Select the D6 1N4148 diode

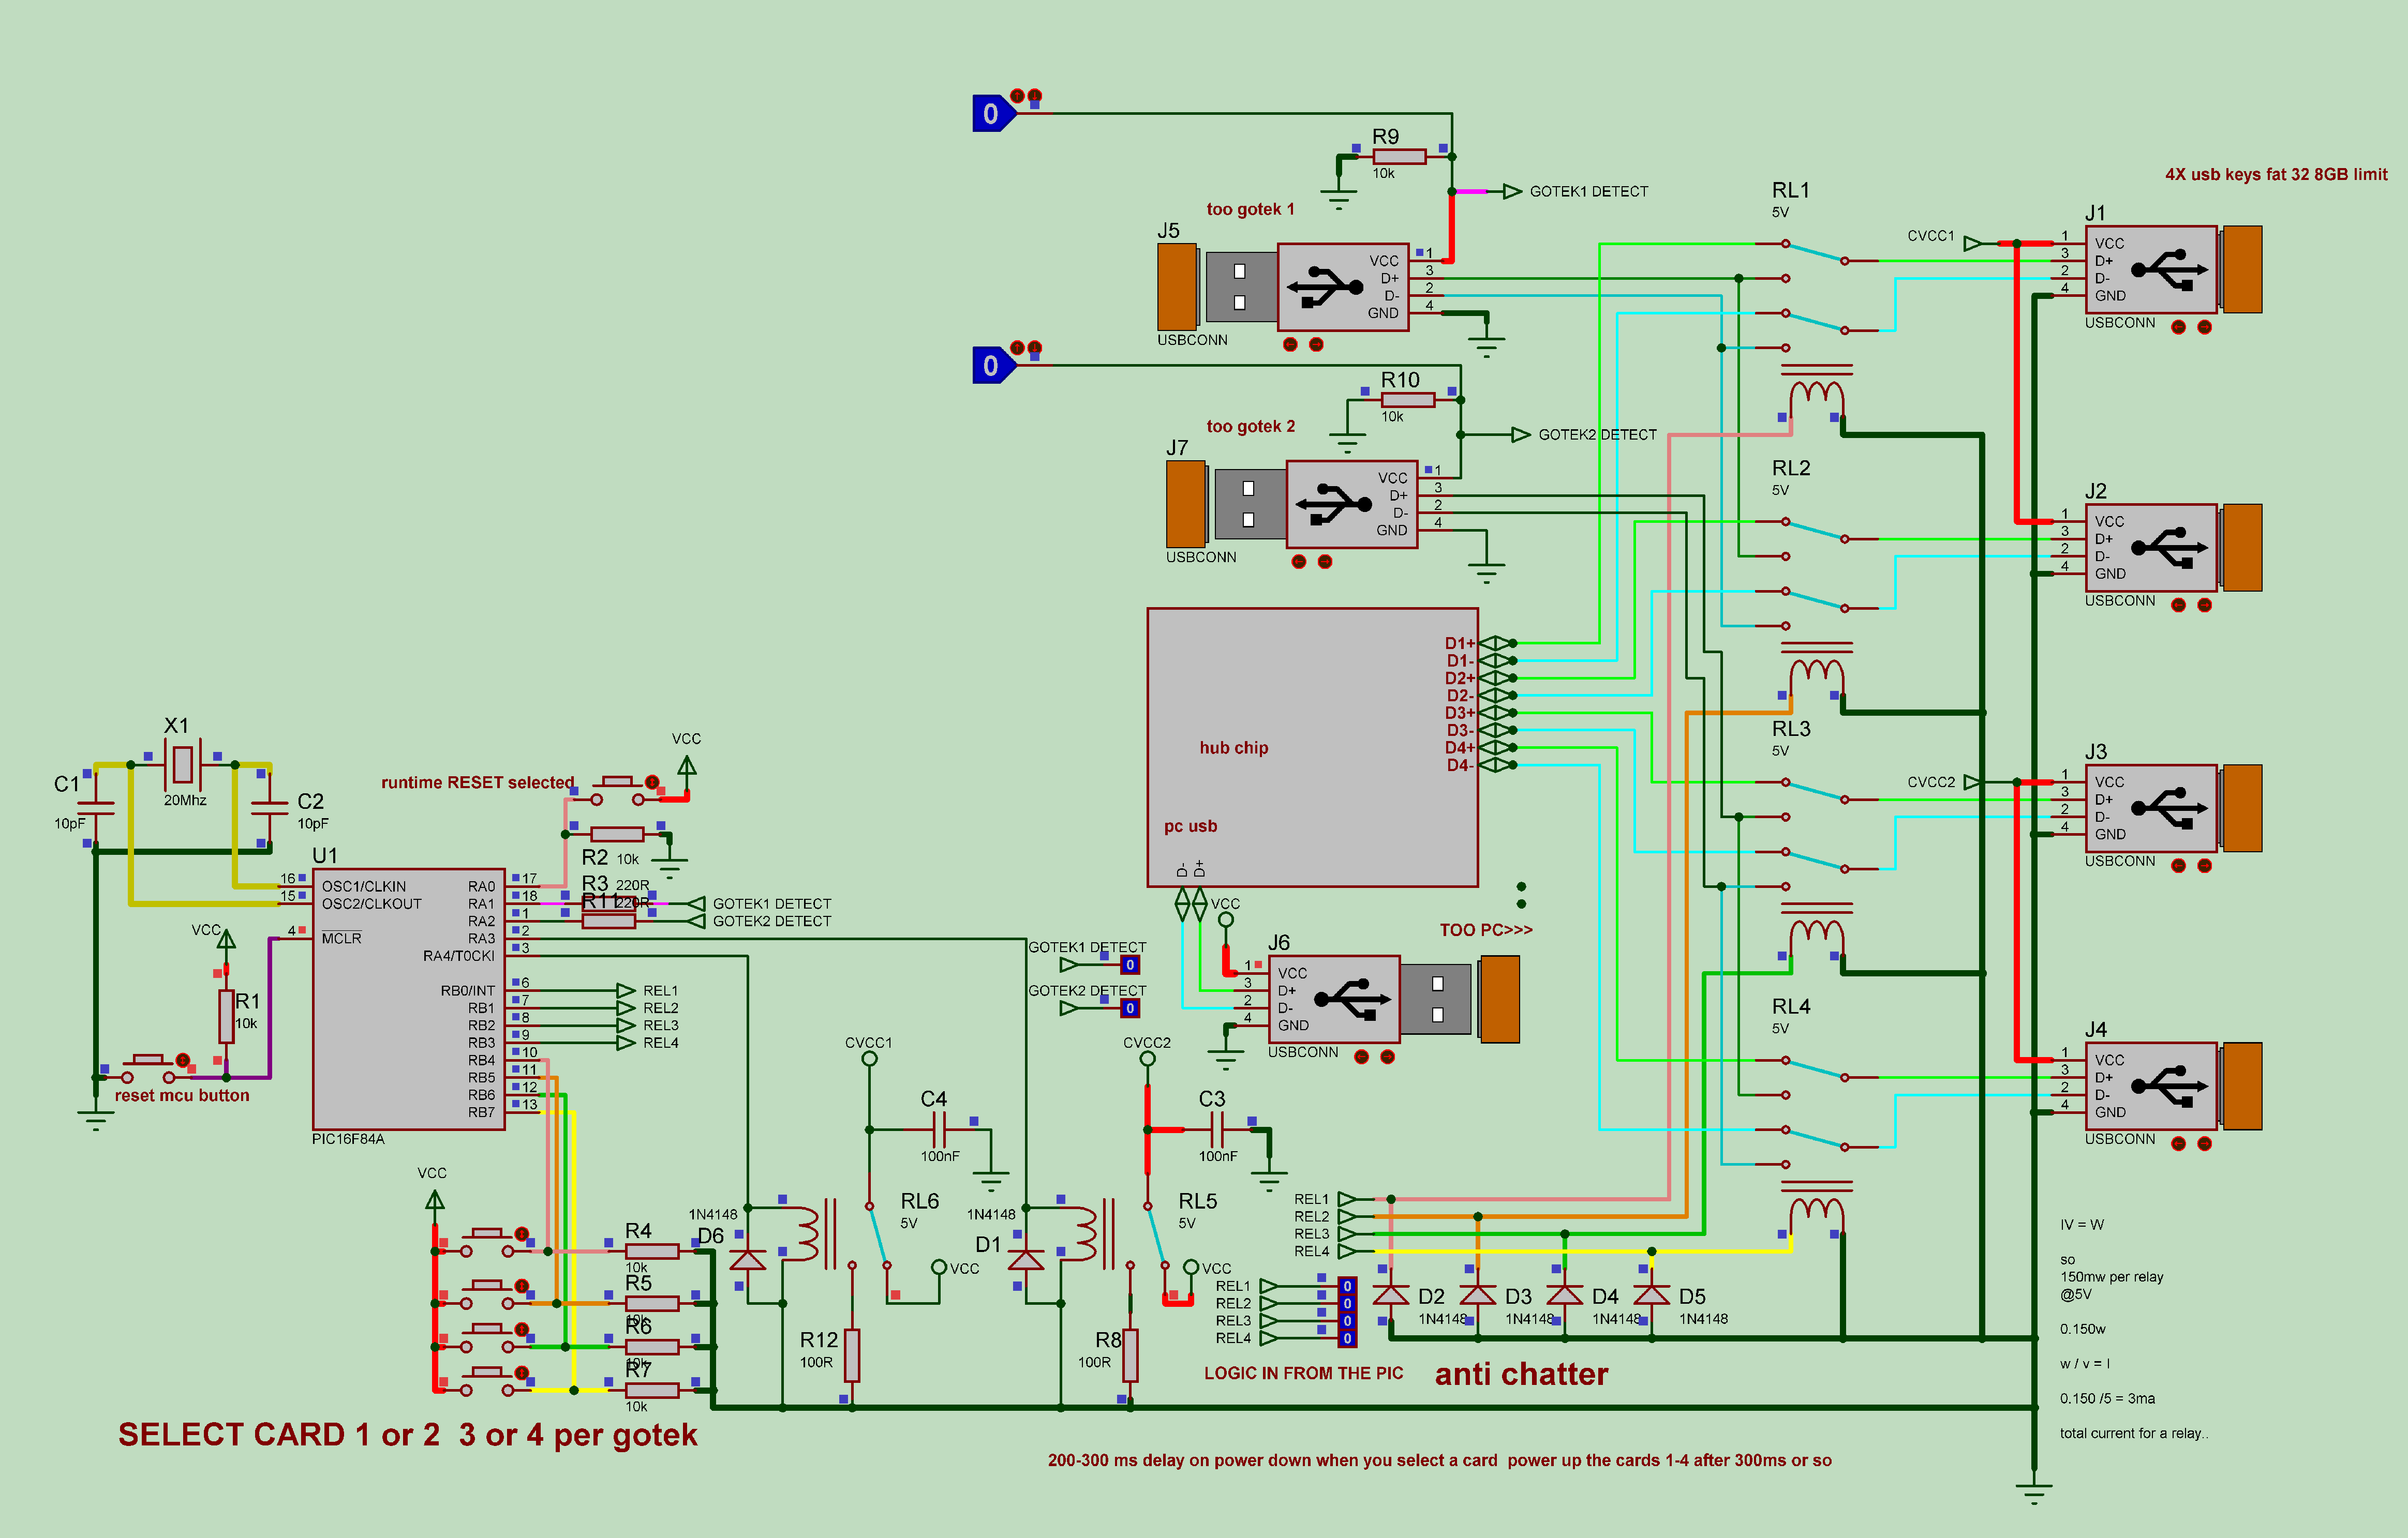(x=747, y=1259)
